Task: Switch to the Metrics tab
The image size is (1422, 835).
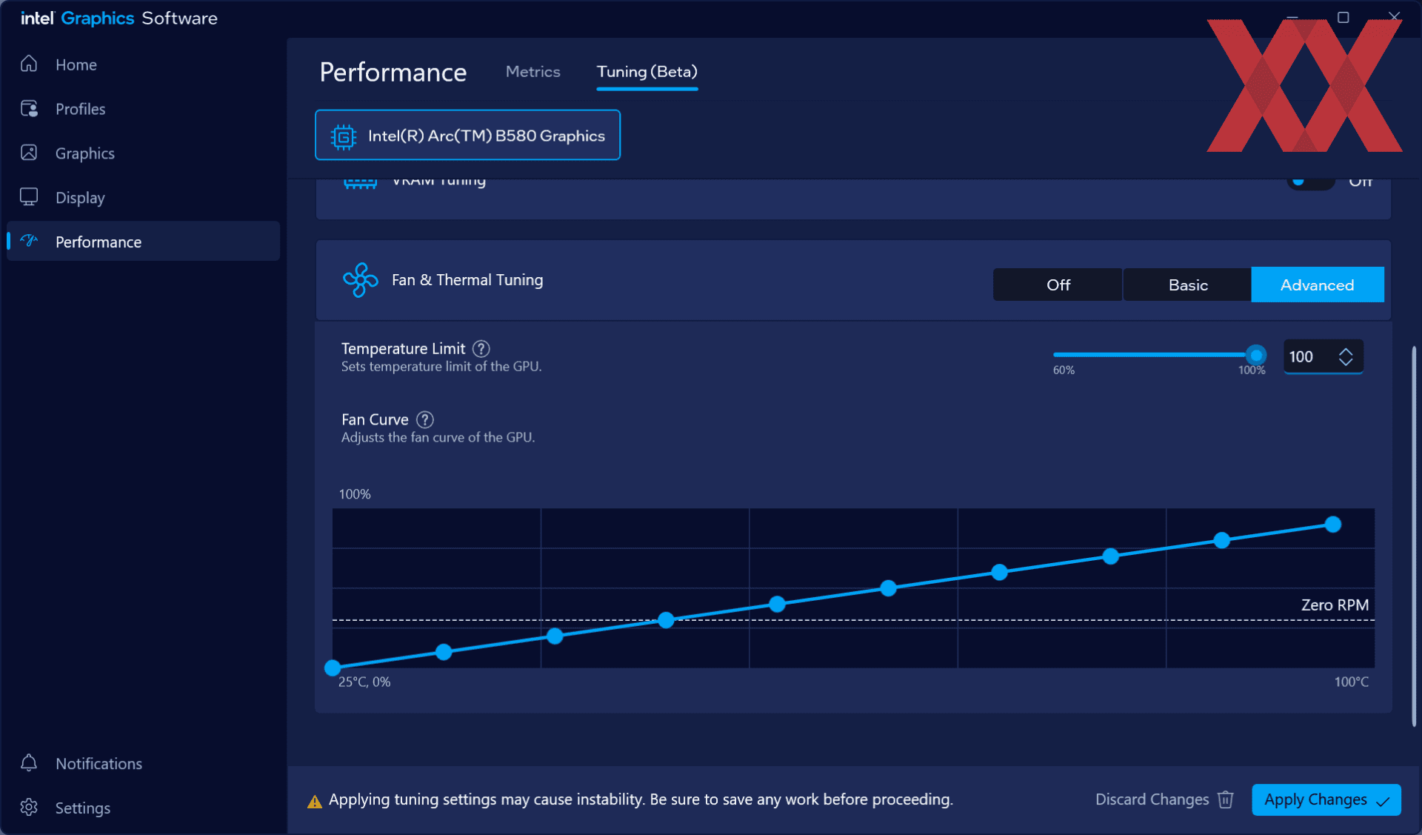Action: click(533, 72)
